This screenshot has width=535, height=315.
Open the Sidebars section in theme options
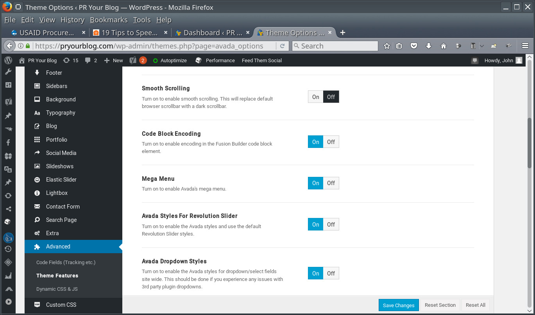pyautogui.click(x=57, y=86)
